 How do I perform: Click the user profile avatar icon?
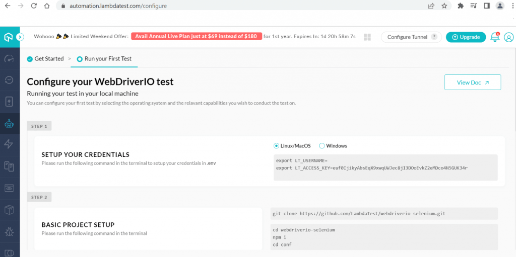tap(508, 37)
